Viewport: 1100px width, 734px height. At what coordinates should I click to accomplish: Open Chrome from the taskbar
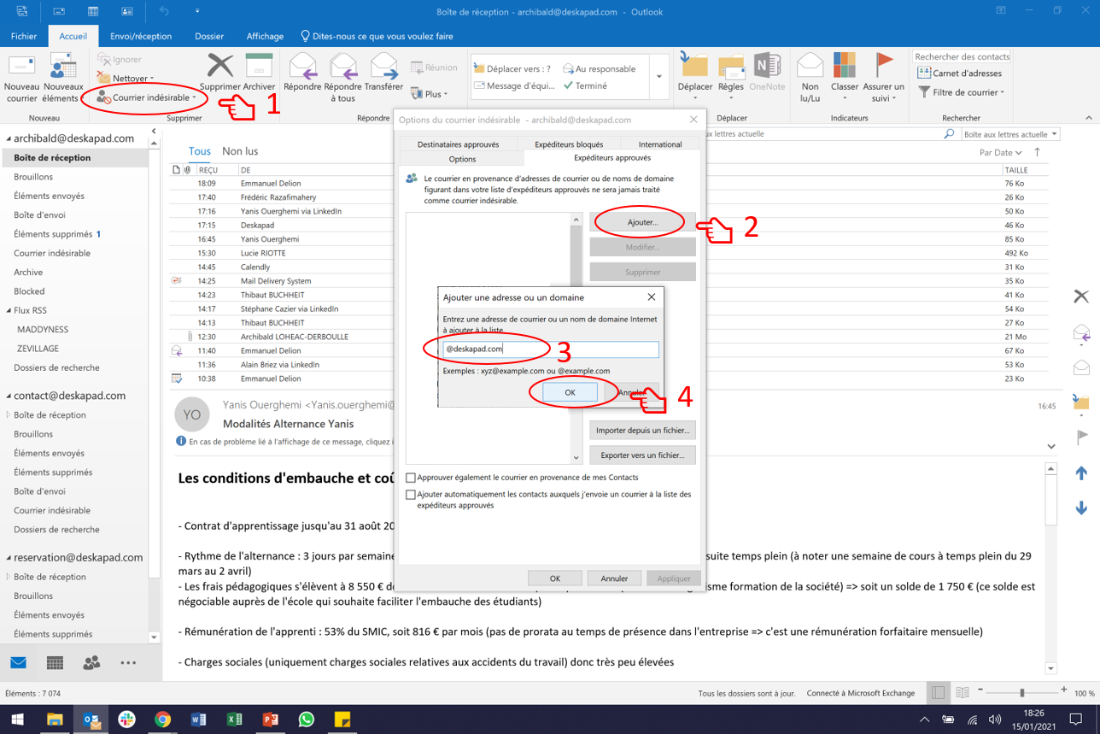pyautogui.click(x=162, y=719)
